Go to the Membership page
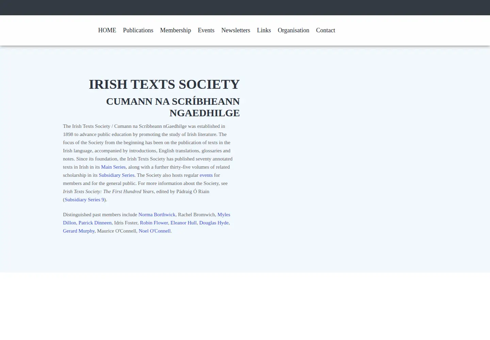The width and height of the screenshot is (490, 340). [x=176, y=30]
